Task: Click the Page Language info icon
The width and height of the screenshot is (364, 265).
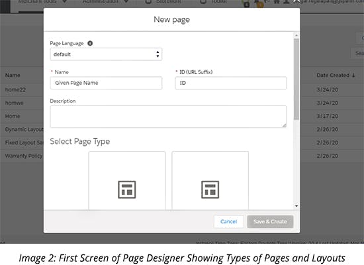Action: (90, 43)
